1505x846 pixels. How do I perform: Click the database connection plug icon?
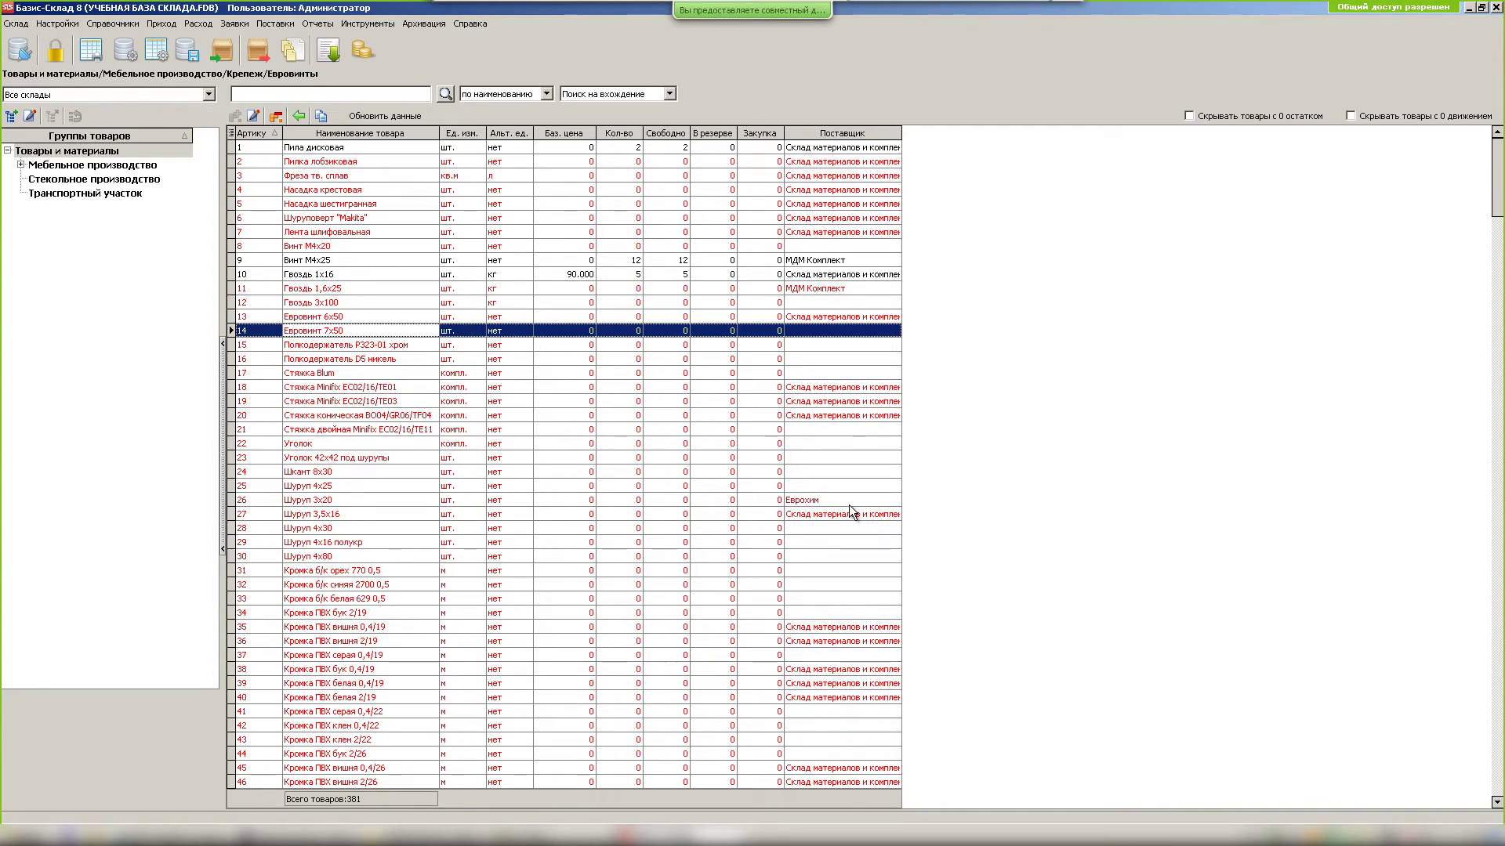(x=20, y=51)
